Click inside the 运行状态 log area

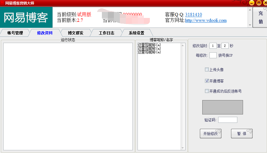(68, 97)
